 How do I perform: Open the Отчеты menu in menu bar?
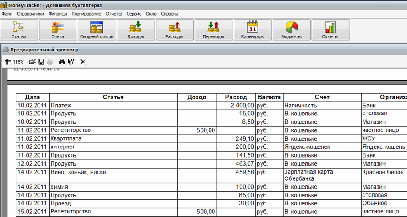point(114,14)
